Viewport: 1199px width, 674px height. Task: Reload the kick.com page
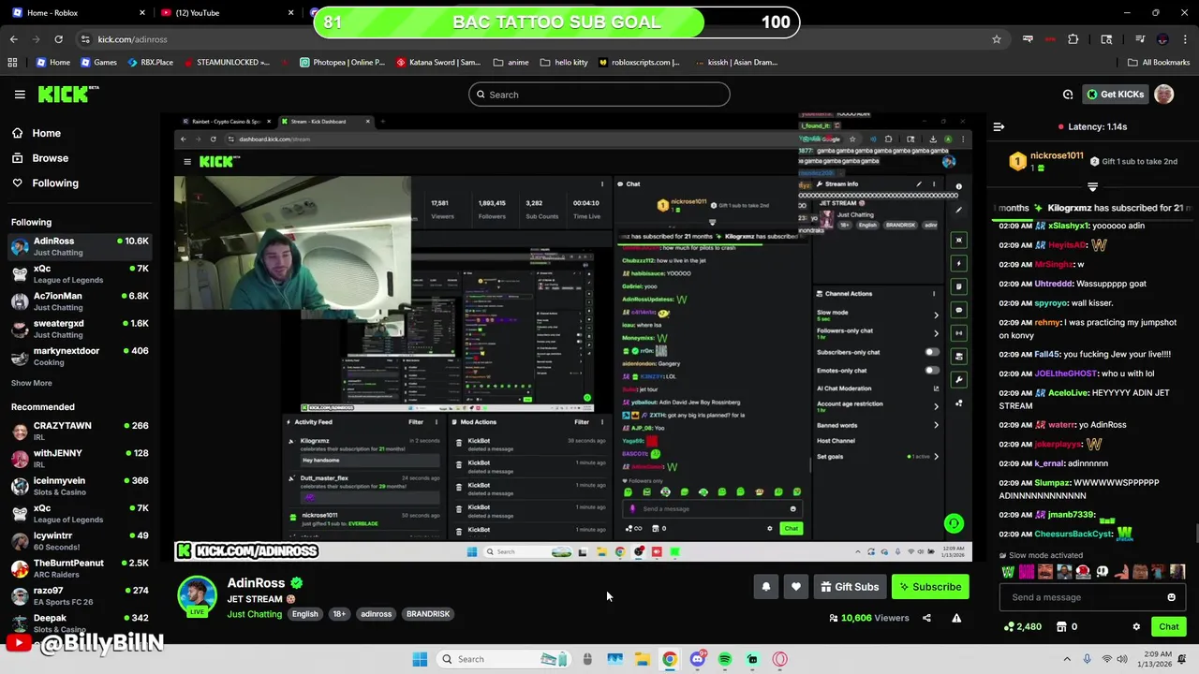(58, 39)
